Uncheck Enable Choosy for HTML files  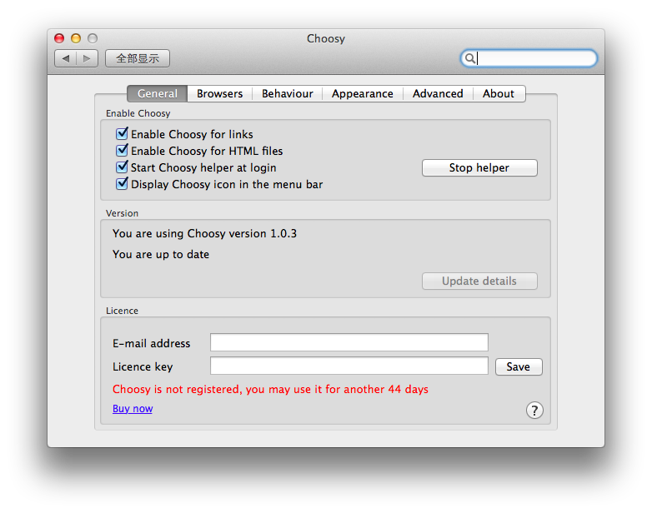click(122, 151)
